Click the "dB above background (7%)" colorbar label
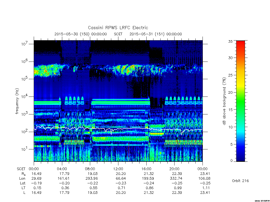The height and width of the screenshot is (202, 270). click(224, 101)
